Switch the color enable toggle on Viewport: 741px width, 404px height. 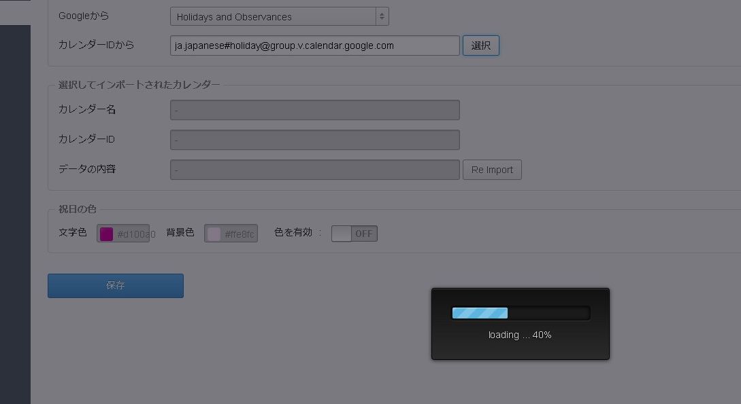point(354,233)
